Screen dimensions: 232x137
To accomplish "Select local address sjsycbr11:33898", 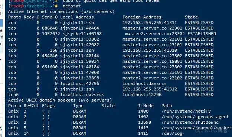I will click(79, 78).
